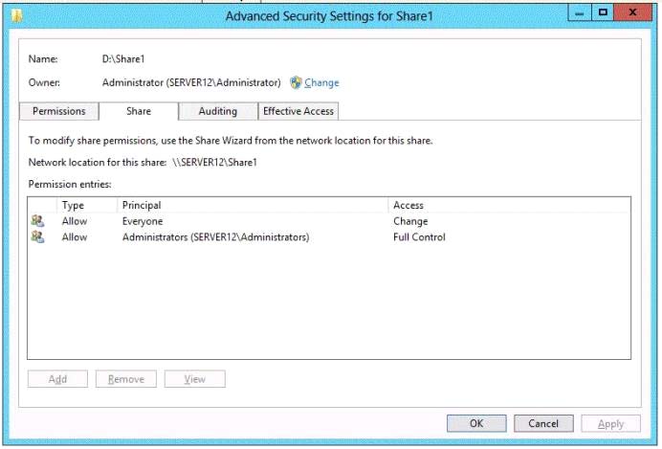Maximize the Advanced Security Settings window
The height and width of the screenshot is (449, 662).
[x=603, y=11]
